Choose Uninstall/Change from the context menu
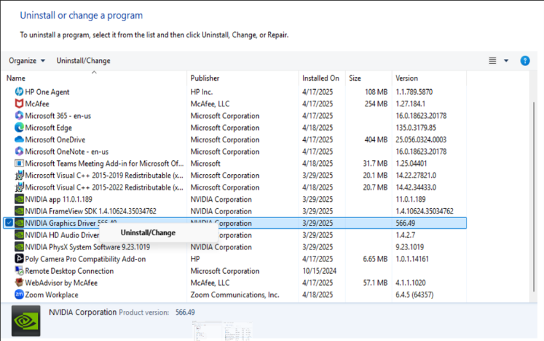This screenshot has height=341, width=544. pyautogui.click(x=148, y=233)
